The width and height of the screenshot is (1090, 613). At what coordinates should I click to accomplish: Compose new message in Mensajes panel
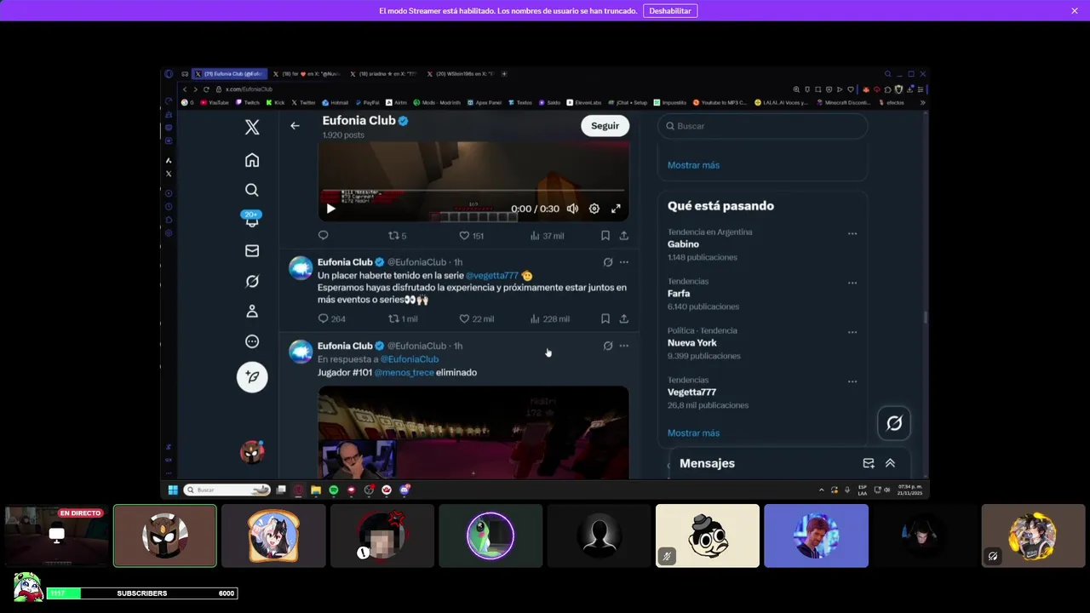tap(869, 463)
